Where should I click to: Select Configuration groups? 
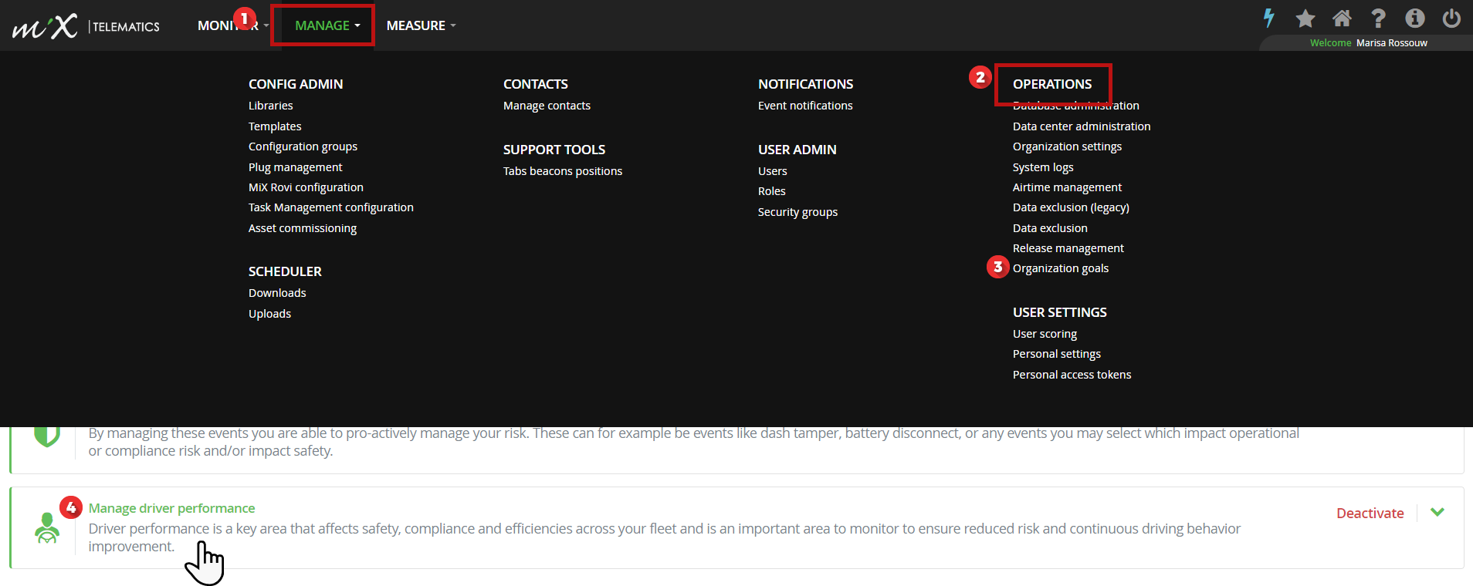[303, 146]
